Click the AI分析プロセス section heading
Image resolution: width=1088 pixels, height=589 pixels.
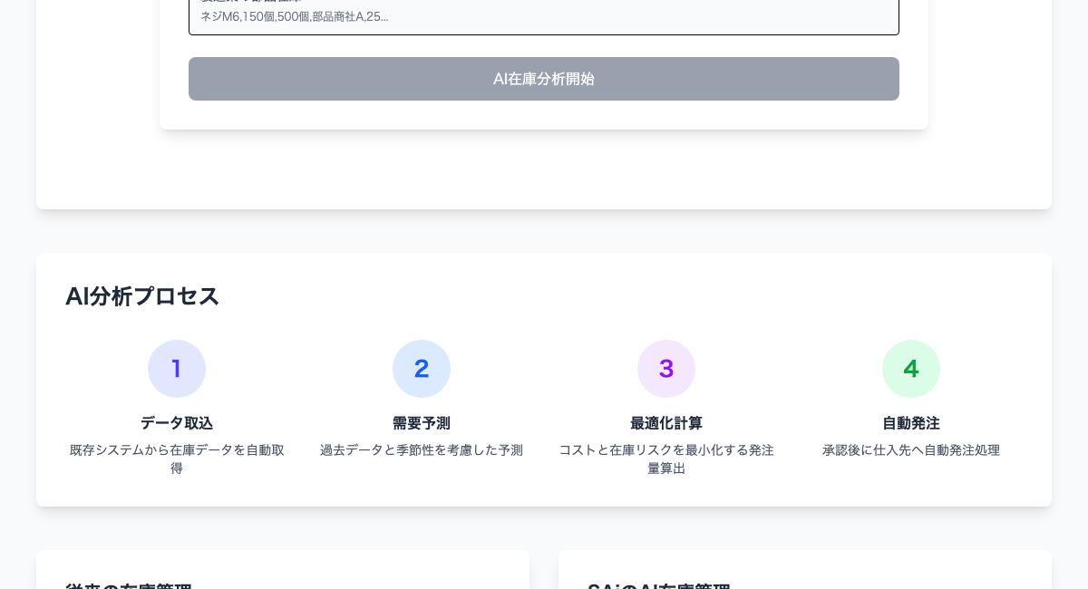[142, 296]
